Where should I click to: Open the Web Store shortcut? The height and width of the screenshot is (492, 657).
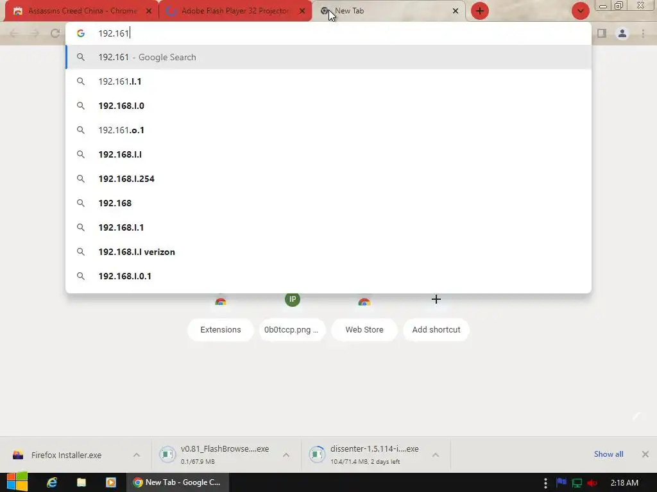click(x=364, y=330)
